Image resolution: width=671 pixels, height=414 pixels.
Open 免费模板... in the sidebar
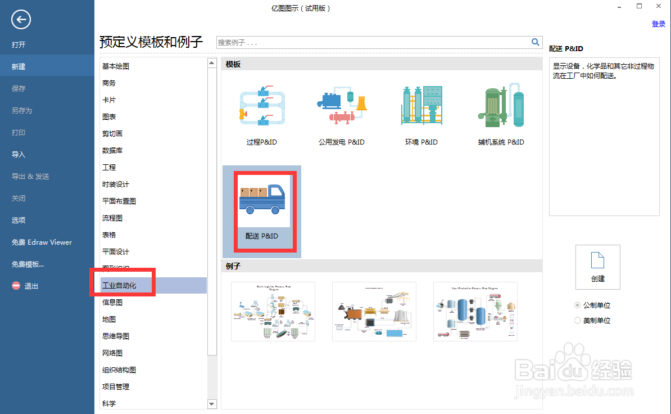(x=28, y=264)
